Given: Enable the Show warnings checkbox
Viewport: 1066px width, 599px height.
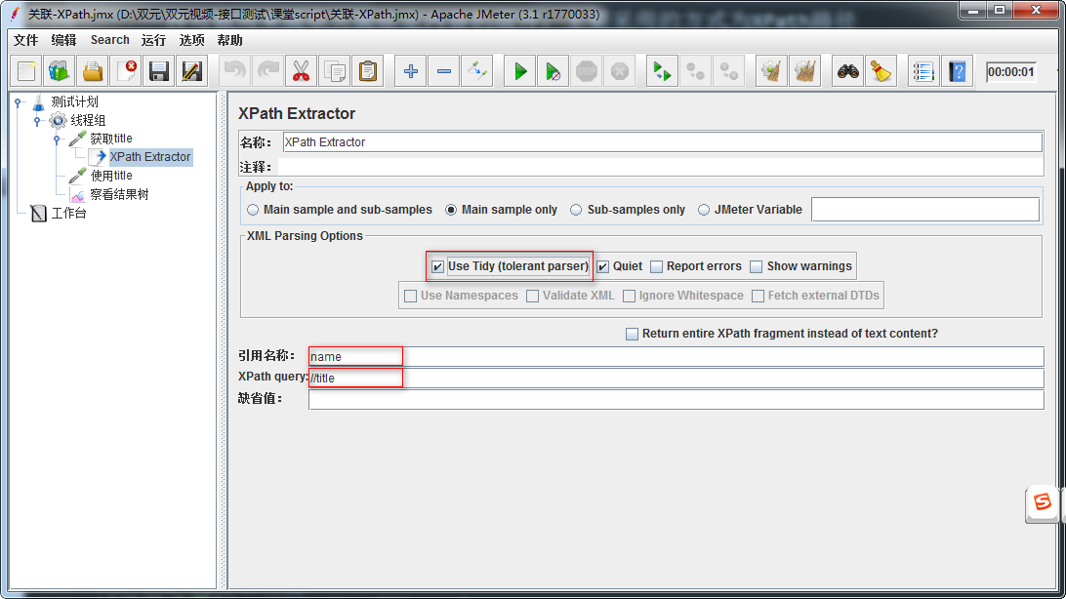Looking at the screenshot, I should pyautogui.click(x=756, y=267).
